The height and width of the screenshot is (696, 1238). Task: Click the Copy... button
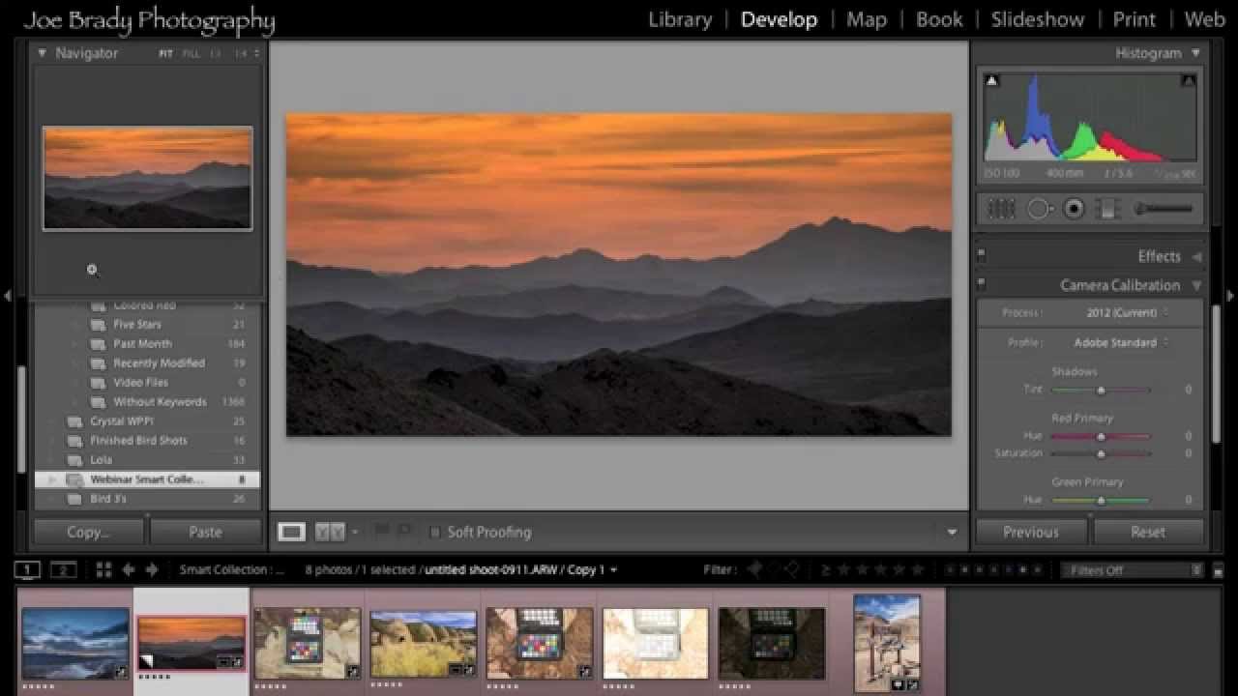(x=88, y=532)
